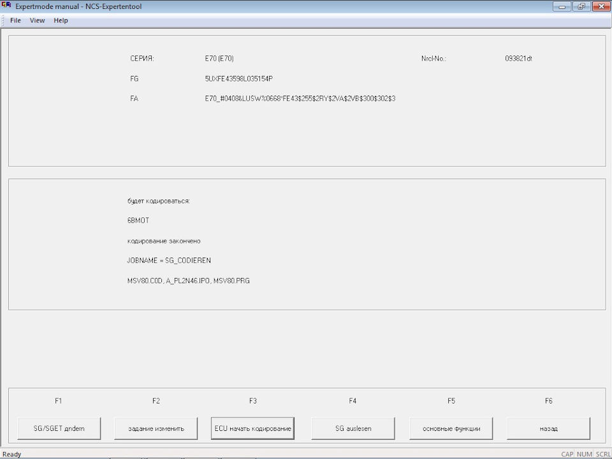
Task: Open the View menu
Action: 37,20
